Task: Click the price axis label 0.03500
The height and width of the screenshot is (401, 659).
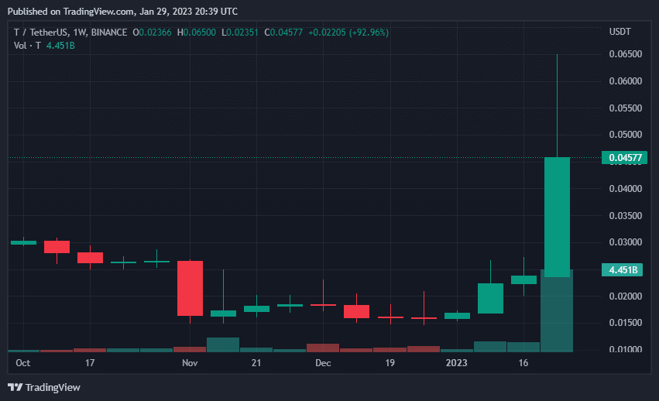Action: [x=626, y=216]
